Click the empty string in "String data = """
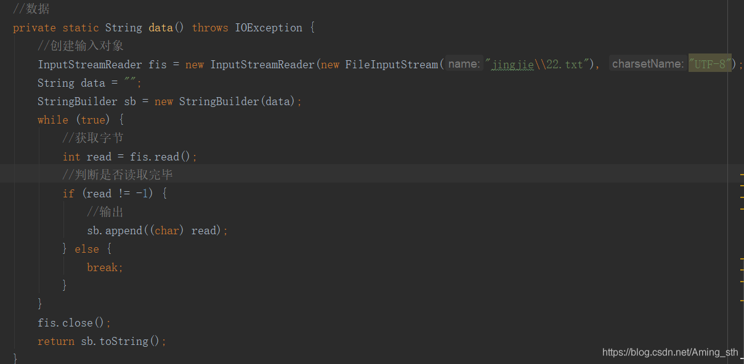Image resolution: width=744 pixels, height=364 pixels. [129, 83]
